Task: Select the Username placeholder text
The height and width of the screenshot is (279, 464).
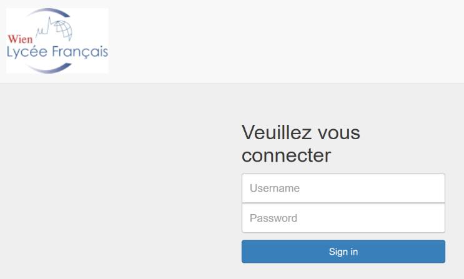Action: coord(275,188)
